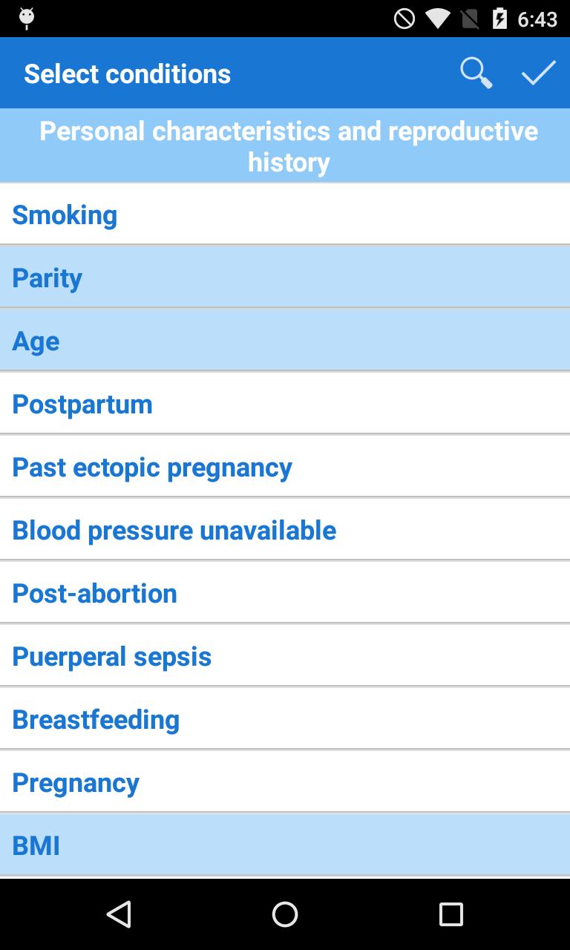Choose the Breastfeeding condition
The image size is (570, 950).
click(285, 719)
